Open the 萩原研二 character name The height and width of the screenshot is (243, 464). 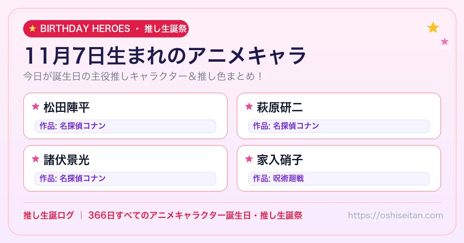[x=280, y=107]
